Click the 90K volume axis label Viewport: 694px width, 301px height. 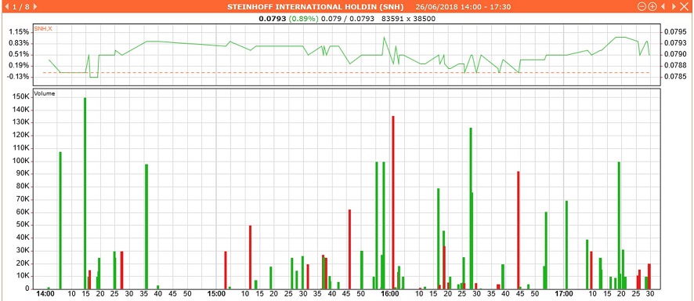point(22,174)
